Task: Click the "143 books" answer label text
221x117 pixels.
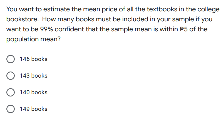Action: coord(33,76)
